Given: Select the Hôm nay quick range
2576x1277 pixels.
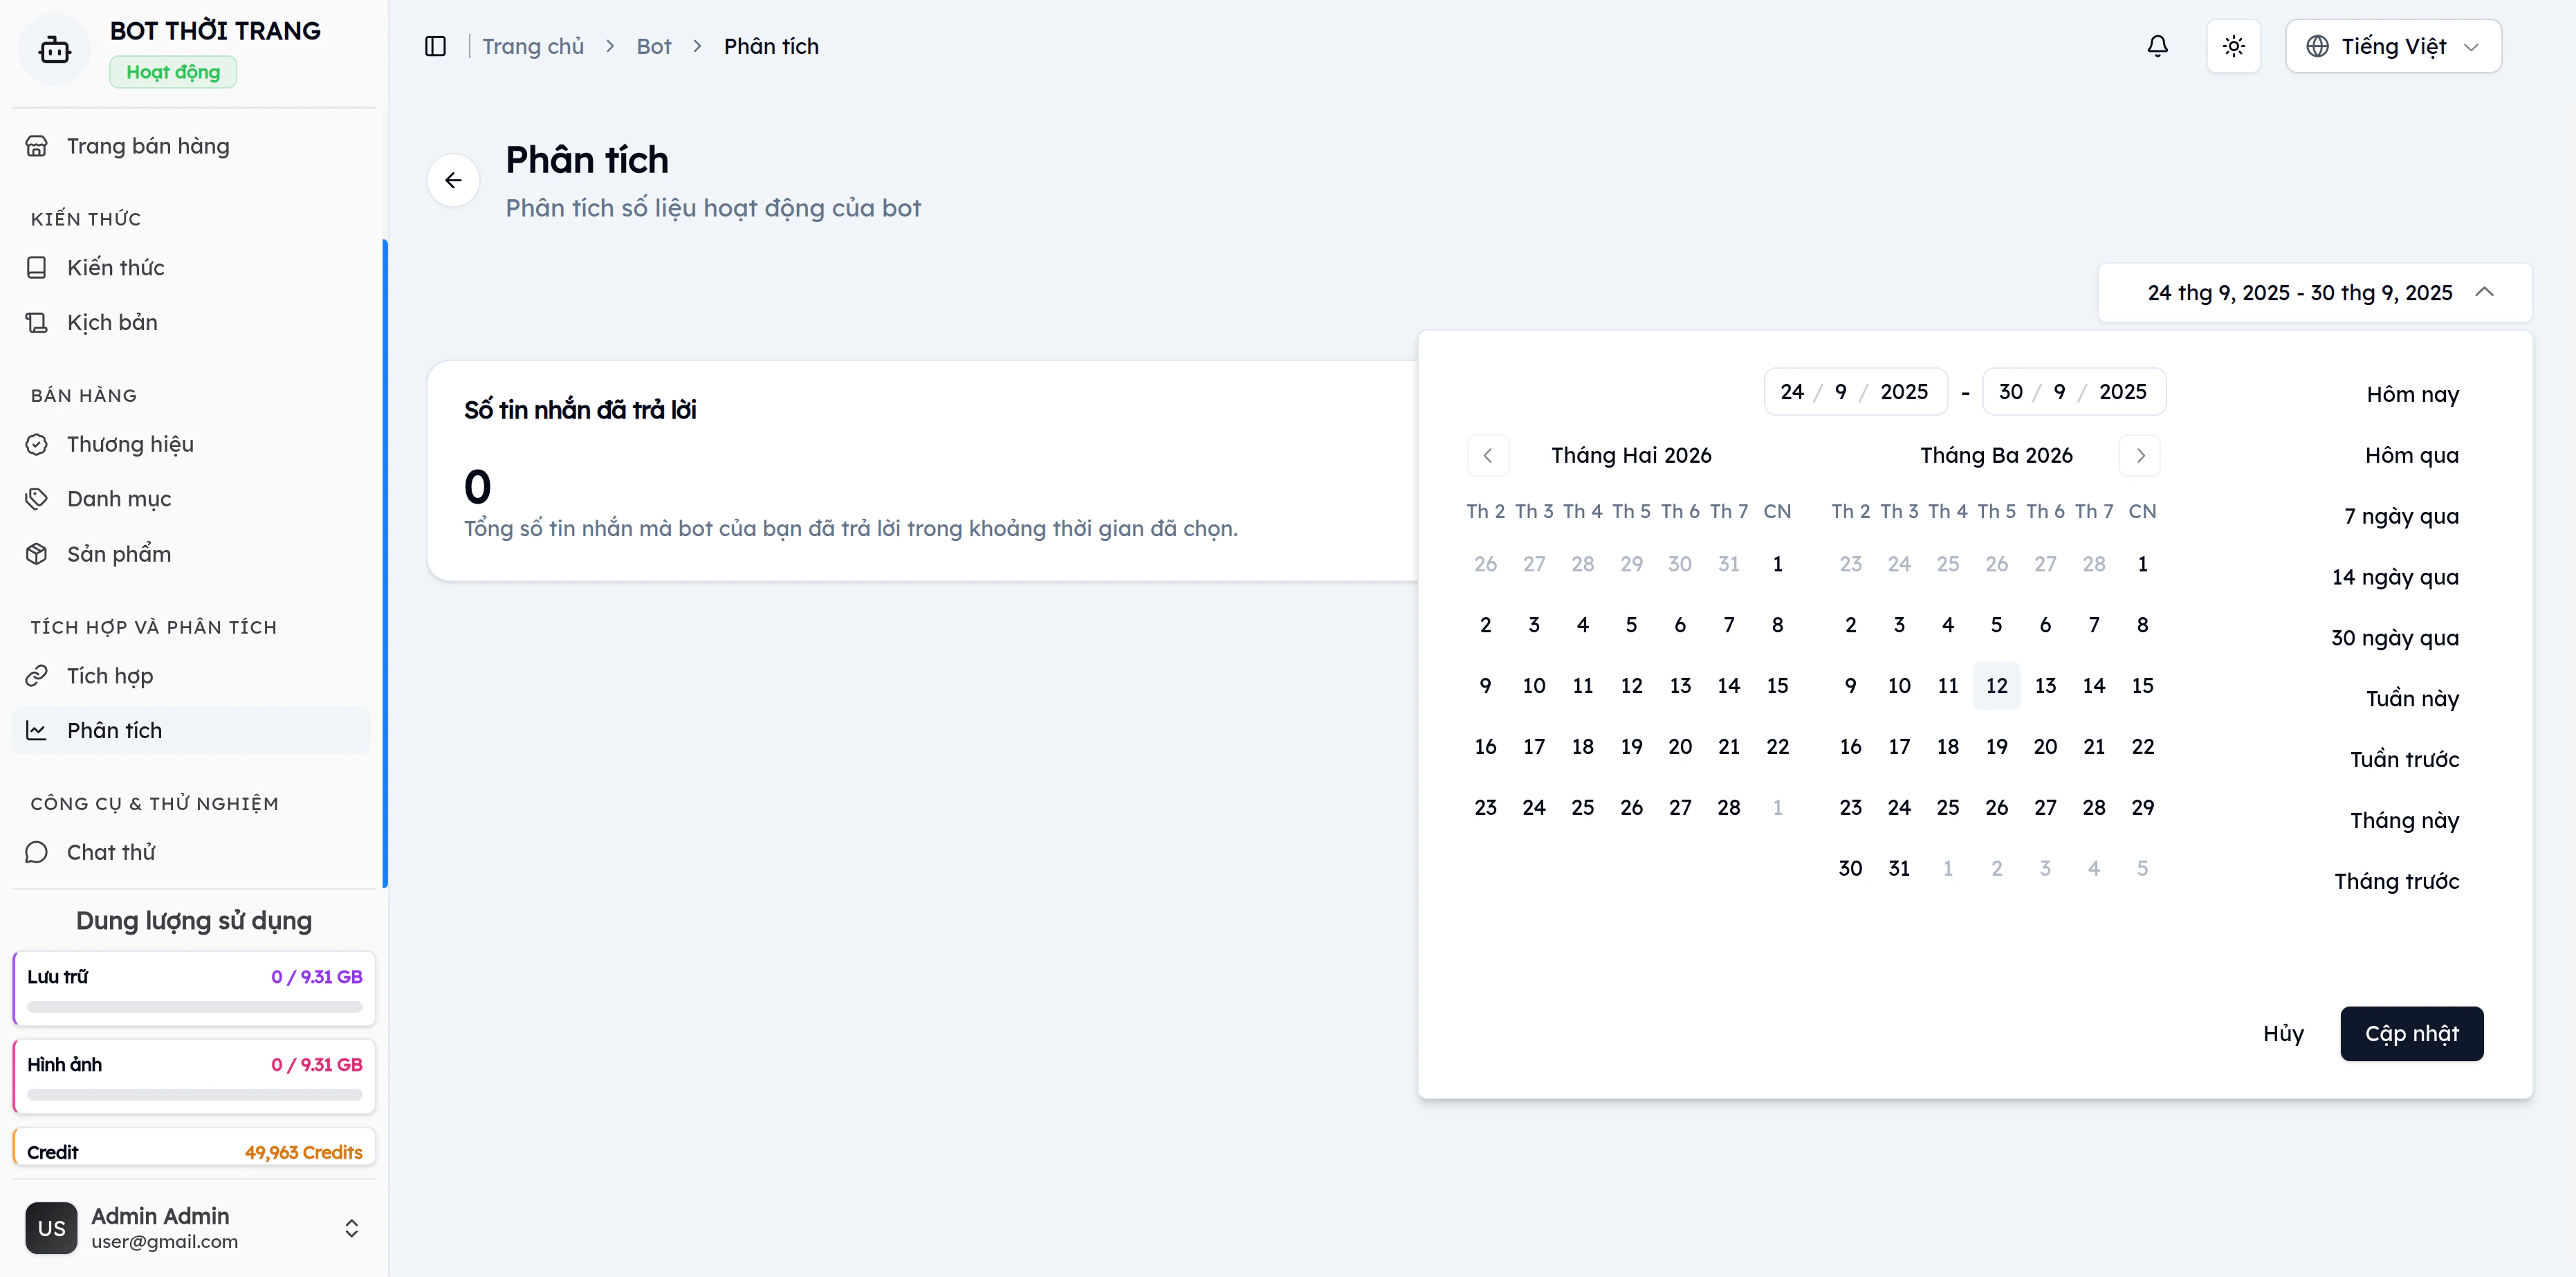Looking at the screenshot, I should point(2413,394).
